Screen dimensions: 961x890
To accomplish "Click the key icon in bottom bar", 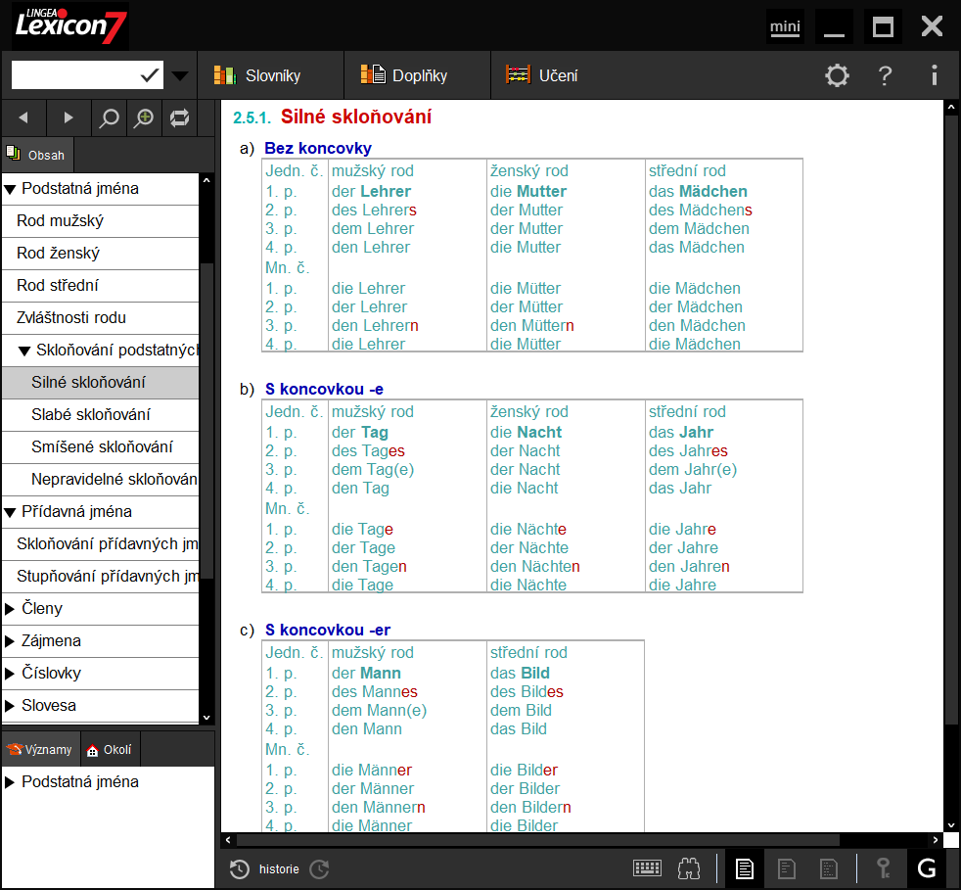I will 883,869.
